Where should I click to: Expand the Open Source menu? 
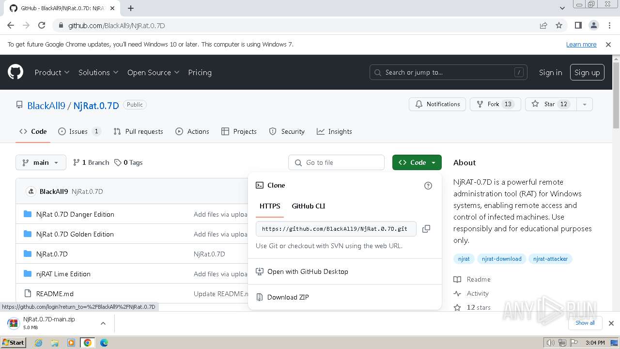(x=153, y=72)
